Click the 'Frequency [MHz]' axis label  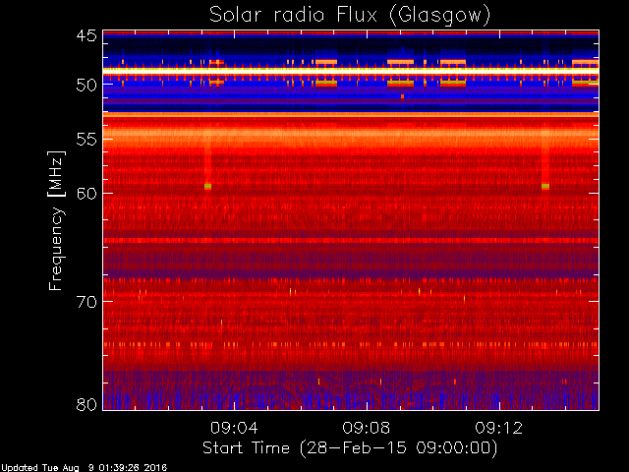point(56,220)
